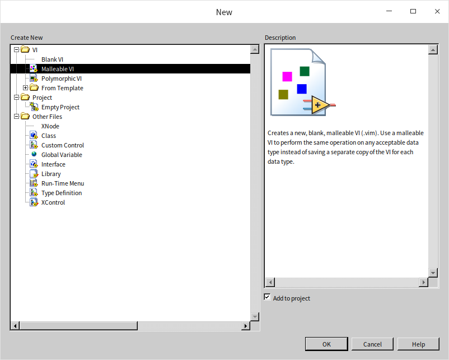Click the Cancel button
This screenshot has height=360, width=449.
click(372, 344)
